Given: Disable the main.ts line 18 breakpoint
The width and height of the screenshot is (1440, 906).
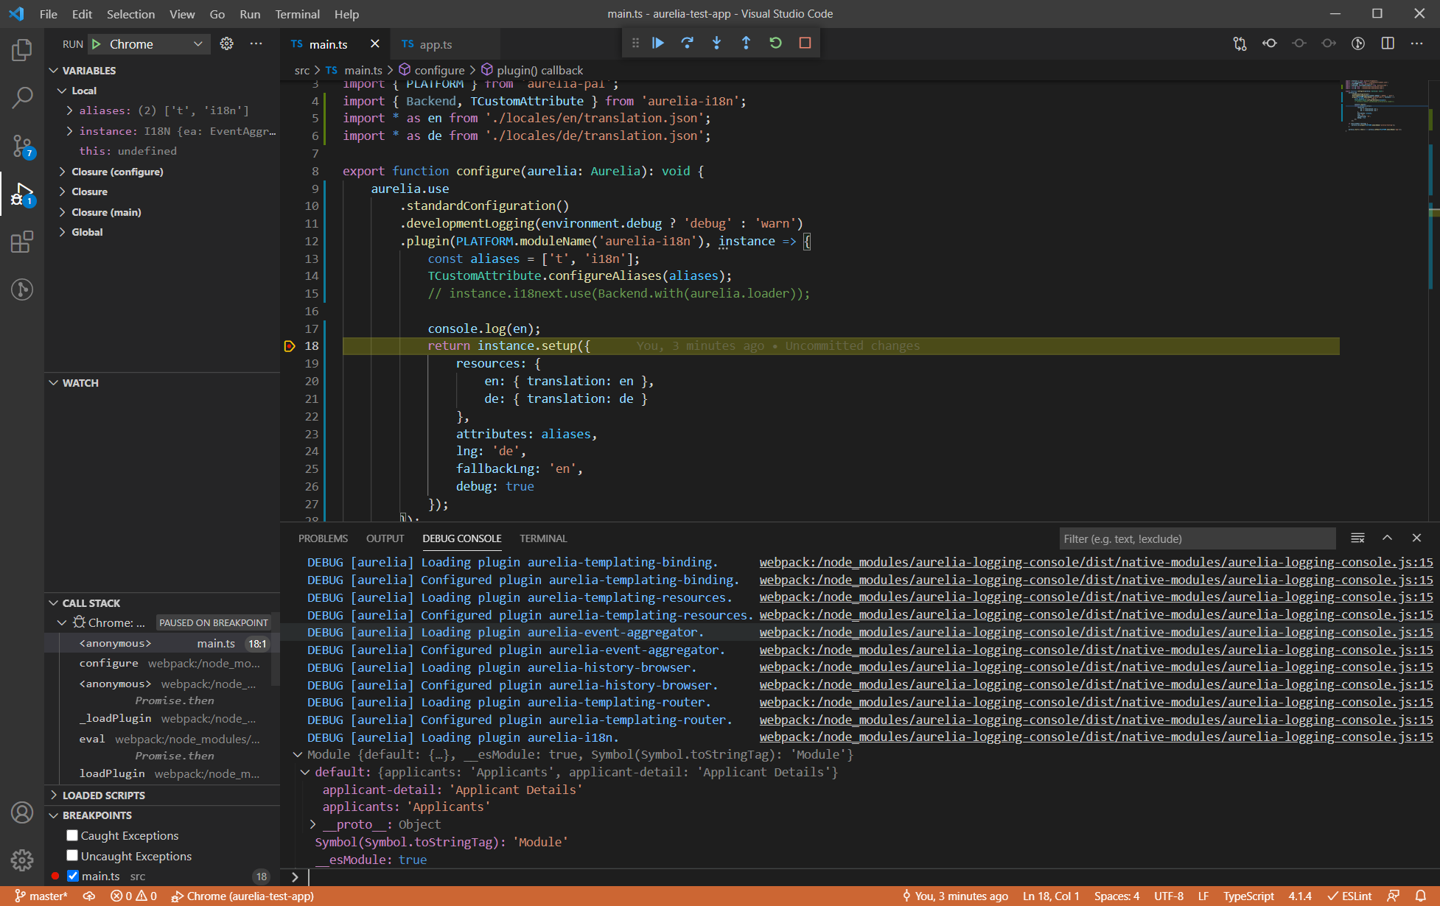Looking at the screenshot, I should pyautogui.click(x=72, y=876).
